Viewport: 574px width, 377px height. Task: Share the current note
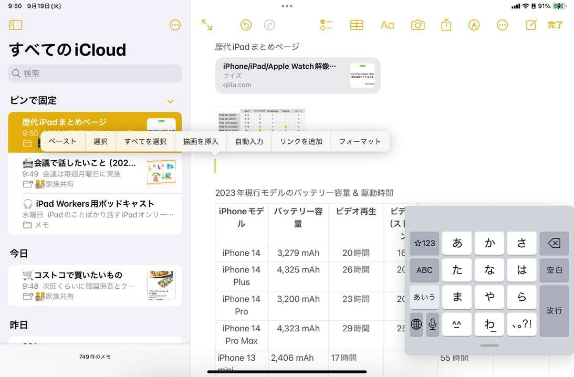pos(446,25)
